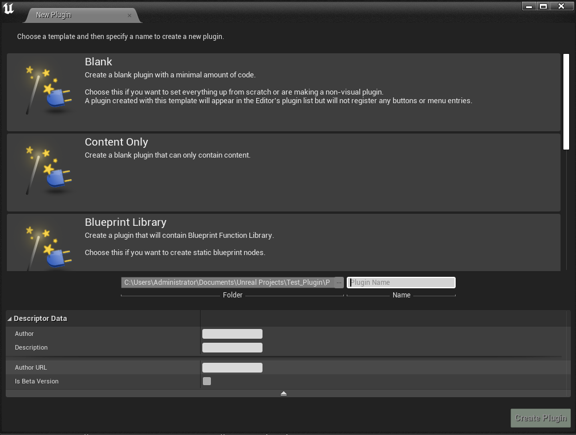The height and width of the screenshot is (435, 576).
Task: Close the New Plugin tab
Action: point(130,15)
